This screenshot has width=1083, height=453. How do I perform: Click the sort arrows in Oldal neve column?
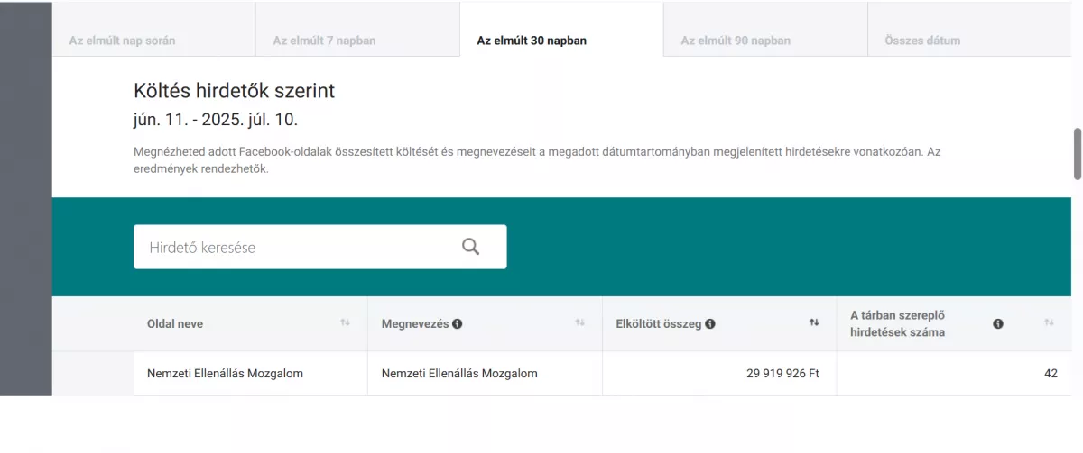coord(345,323)
